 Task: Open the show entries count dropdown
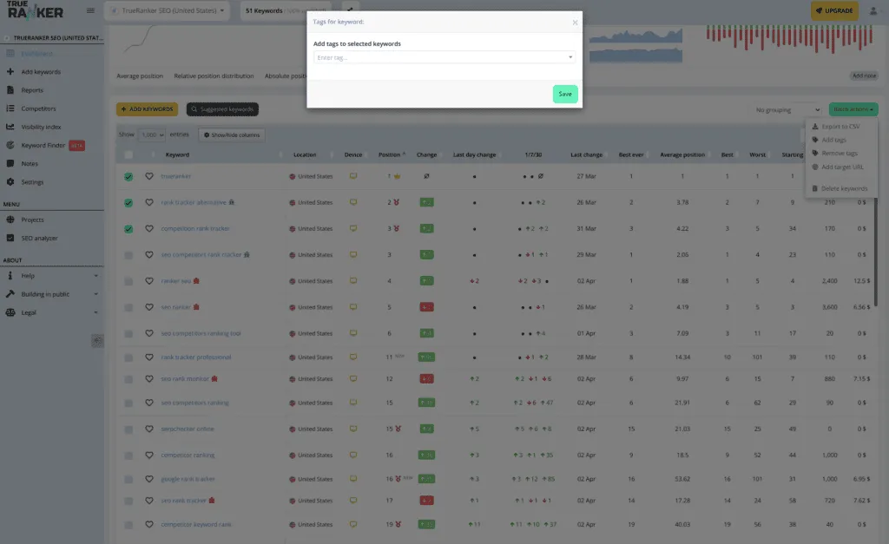tap(151, 134)
